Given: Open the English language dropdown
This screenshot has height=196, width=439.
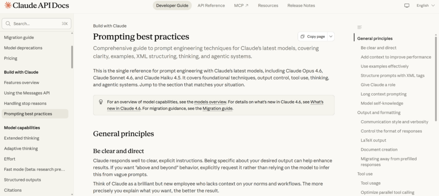Looking at the screenshot, I should click(426, 6).
